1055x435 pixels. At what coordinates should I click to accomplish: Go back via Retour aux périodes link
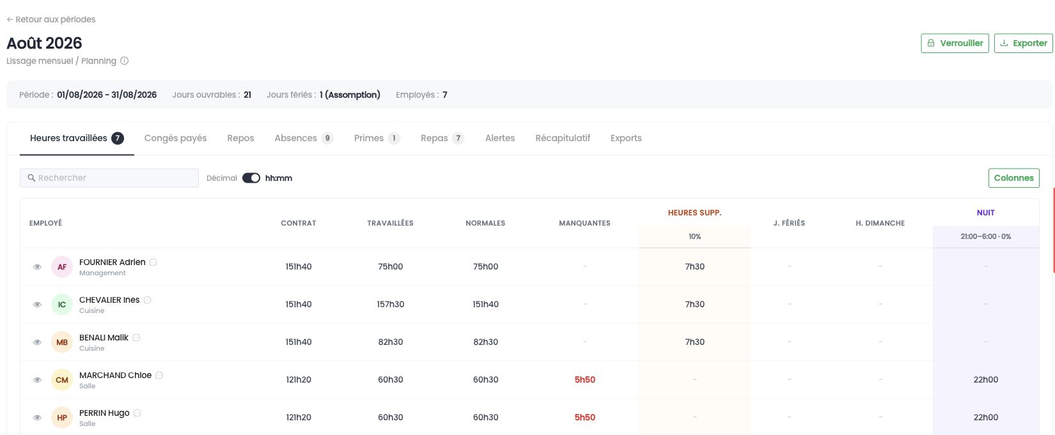tap(51, 20)
